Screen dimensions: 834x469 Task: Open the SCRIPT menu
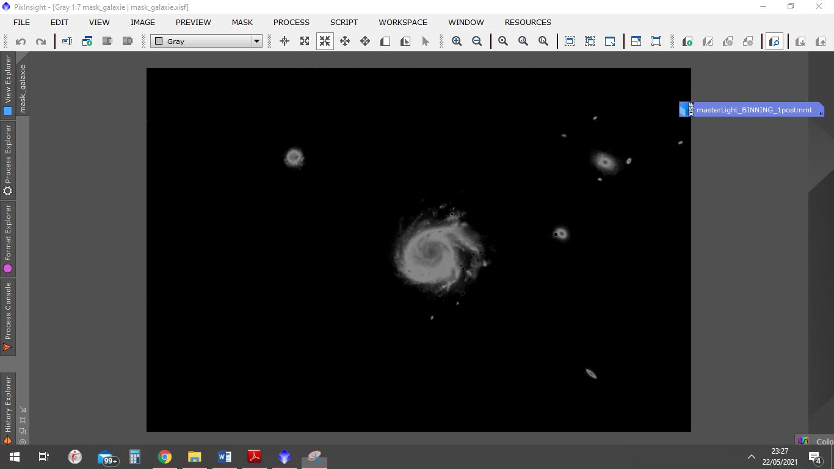[x=344, y=22]
